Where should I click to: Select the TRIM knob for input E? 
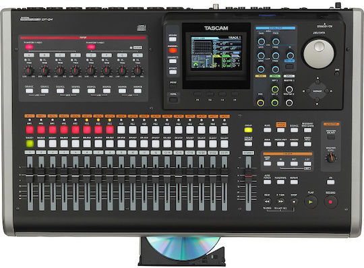point(91,70)
